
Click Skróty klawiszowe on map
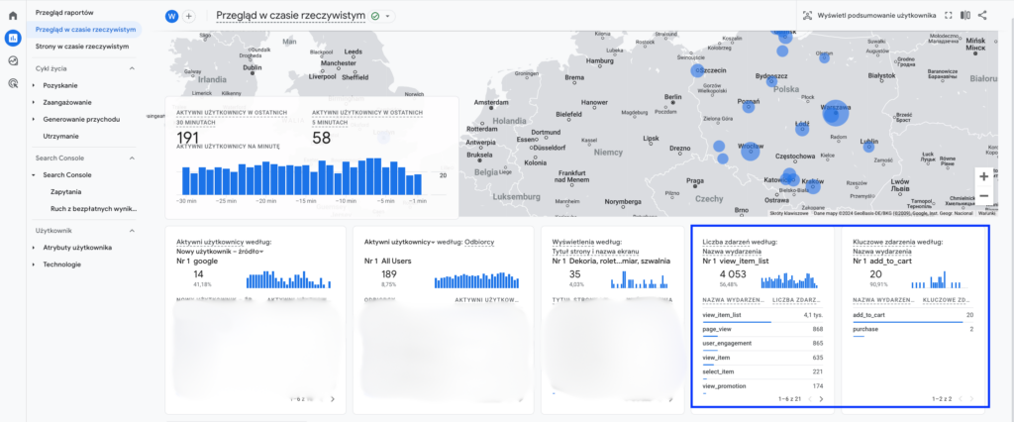[x=788, y=212]
